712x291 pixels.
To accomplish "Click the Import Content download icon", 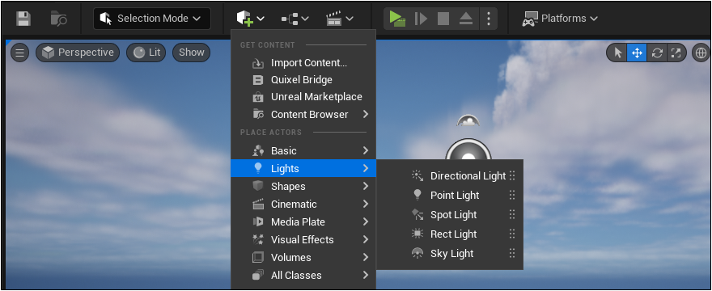I will [258, 63].
